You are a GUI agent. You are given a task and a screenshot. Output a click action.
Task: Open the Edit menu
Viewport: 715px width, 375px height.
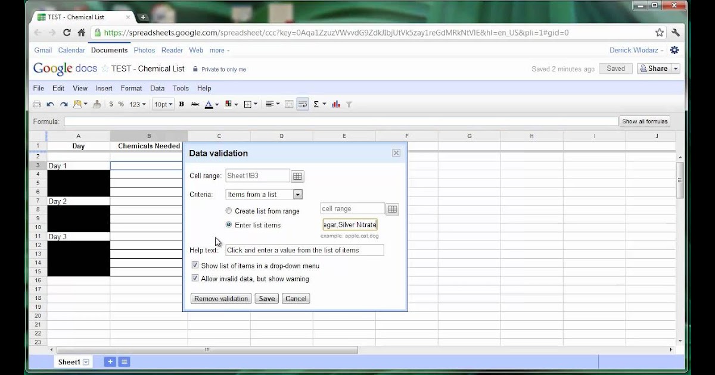point(58,88)
